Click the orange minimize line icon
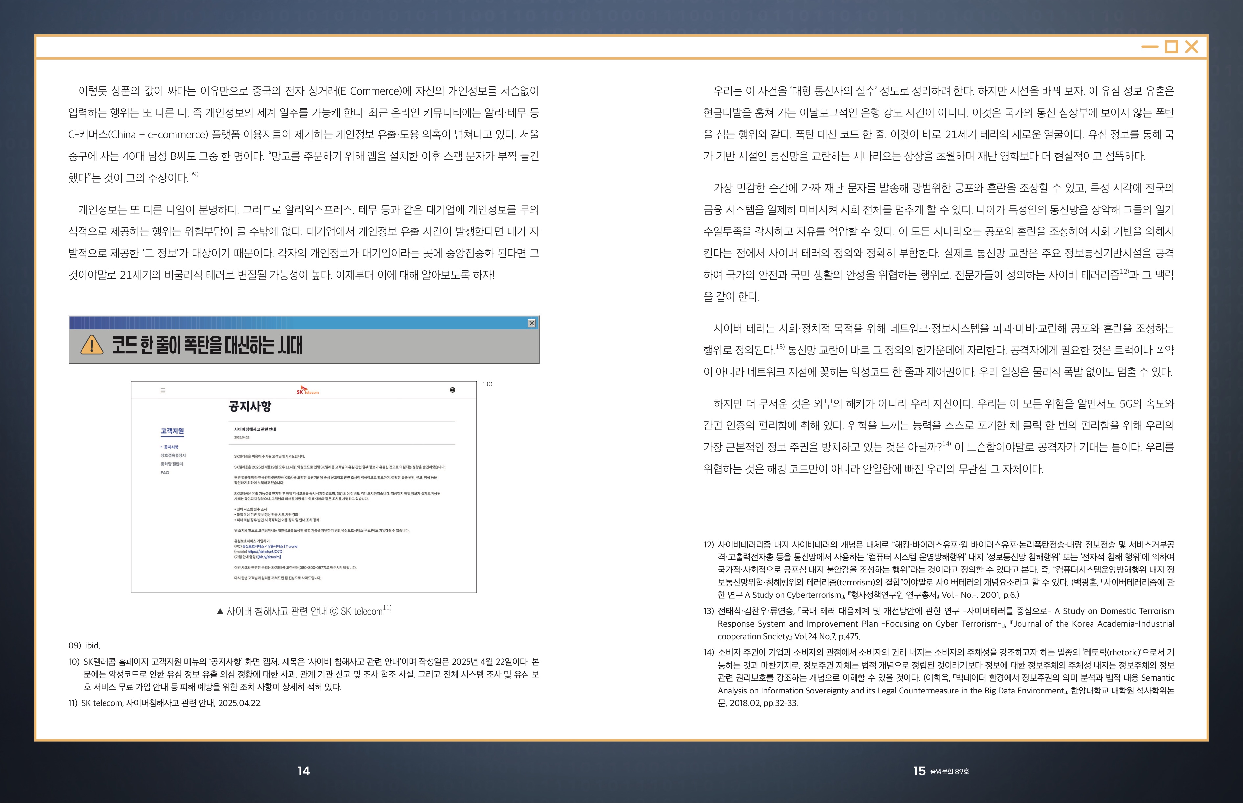 click(1149, 47)
